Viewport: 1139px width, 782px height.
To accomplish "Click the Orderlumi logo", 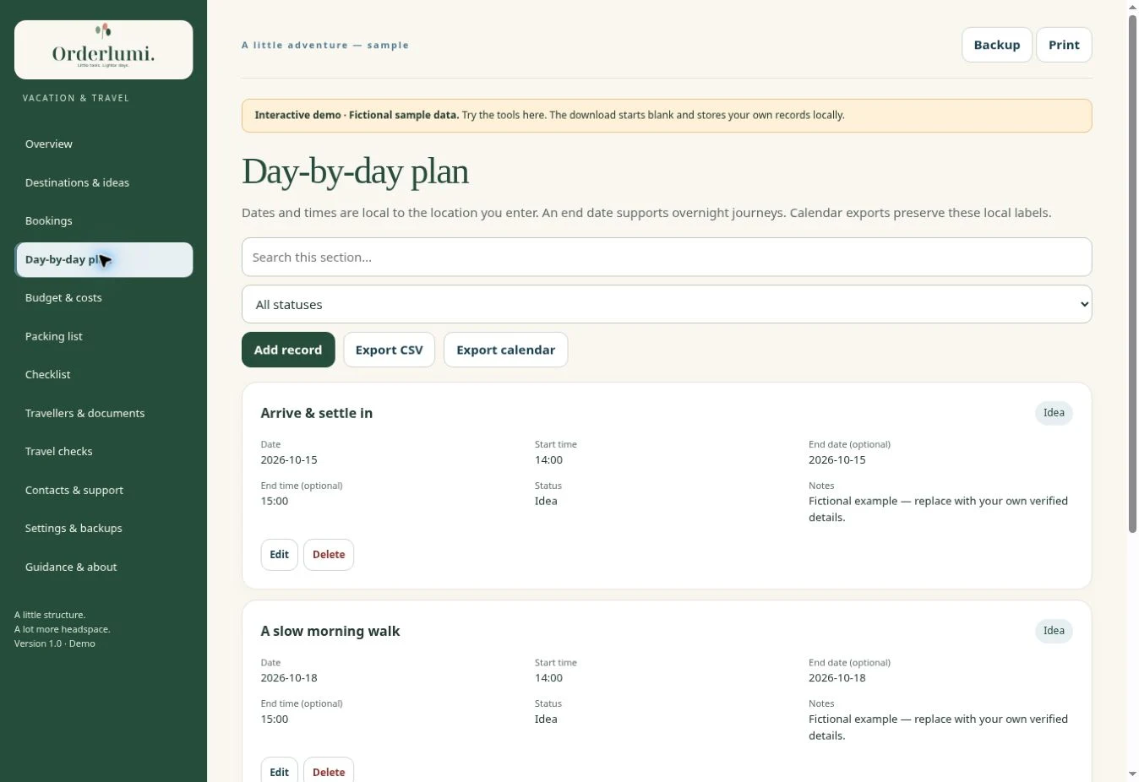I will coord(103,50).
